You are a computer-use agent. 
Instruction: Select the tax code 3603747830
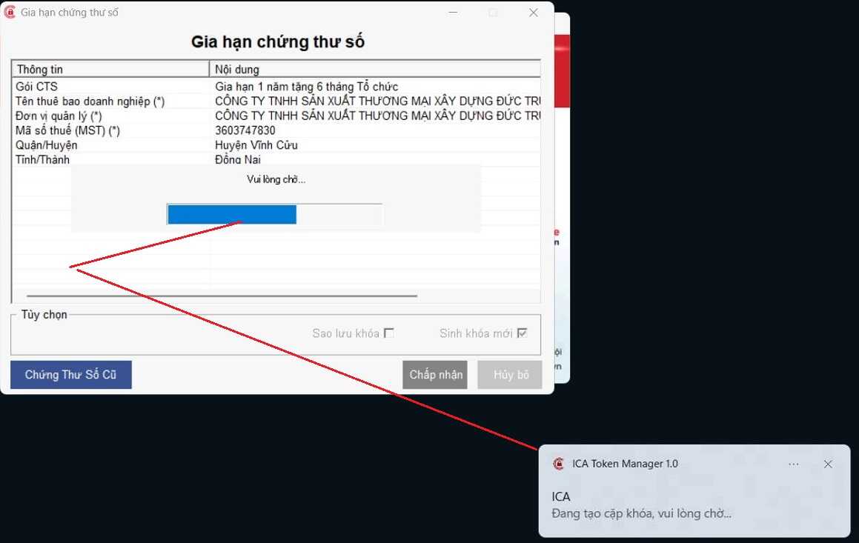[x=245, y=130]
